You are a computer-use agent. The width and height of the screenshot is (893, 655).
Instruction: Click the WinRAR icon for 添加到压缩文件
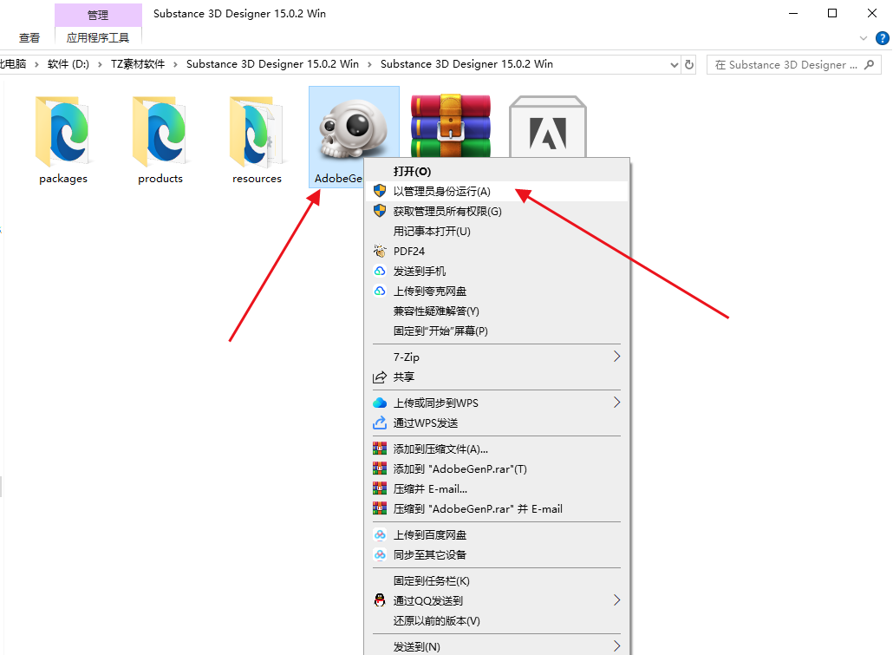click(x=380, y=449)
